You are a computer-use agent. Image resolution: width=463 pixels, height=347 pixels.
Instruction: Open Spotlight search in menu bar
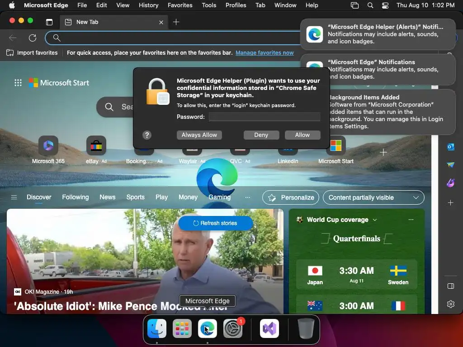pyautogui.click(x=370, y=5)
